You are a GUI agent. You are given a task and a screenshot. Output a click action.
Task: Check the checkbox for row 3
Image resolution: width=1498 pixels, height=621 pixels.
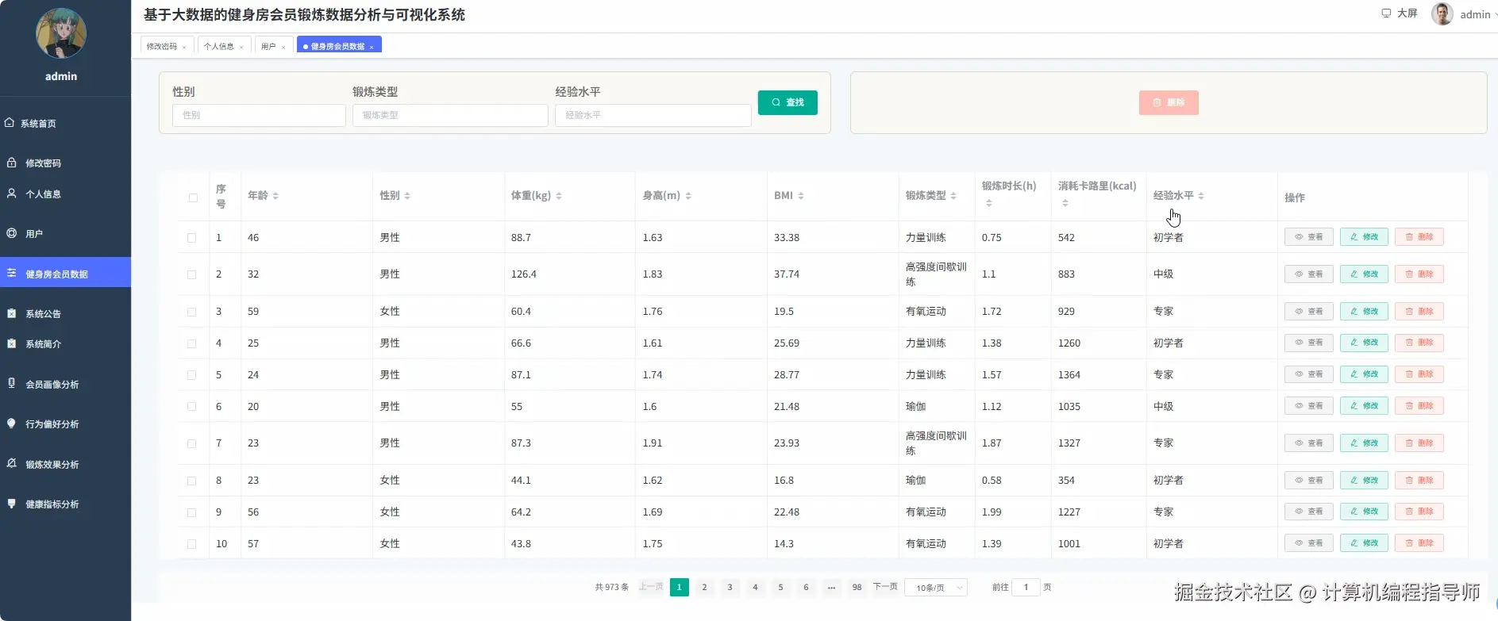(191, 312)
